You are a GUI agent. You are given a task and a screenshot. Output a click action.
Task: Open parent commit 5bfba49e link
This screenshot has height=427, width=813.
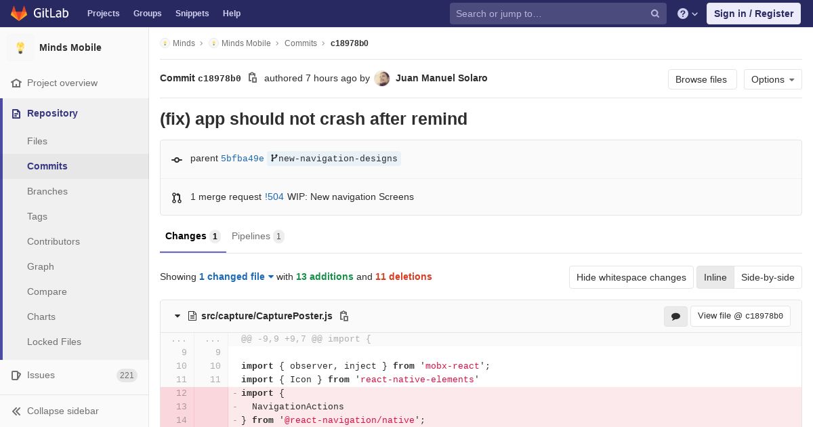[x=242, y=159]
